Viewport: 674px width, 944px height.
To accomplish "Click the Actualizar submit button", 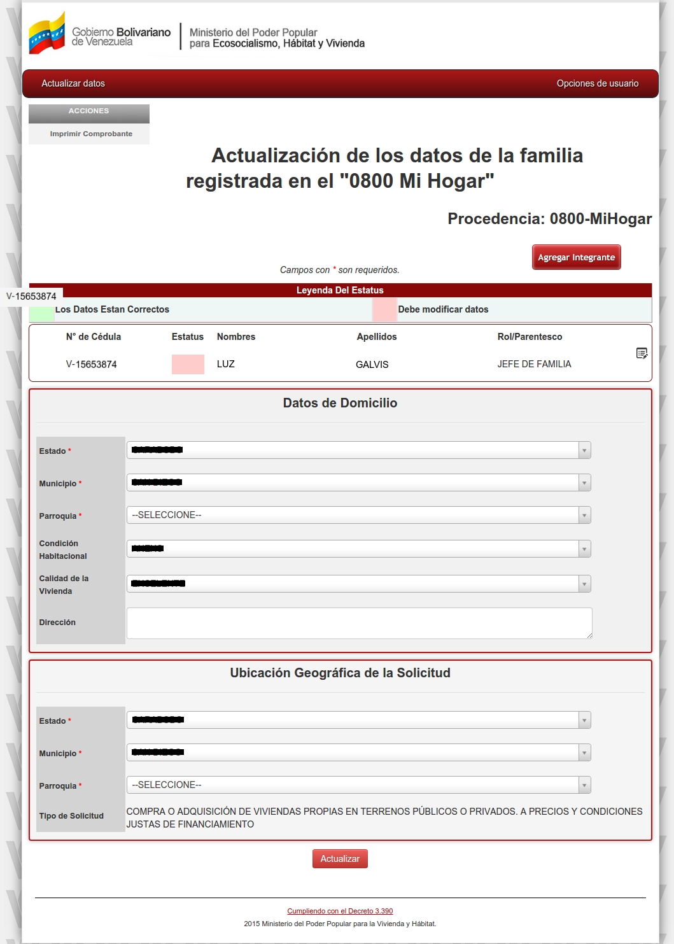I will [x=340, y=859].
